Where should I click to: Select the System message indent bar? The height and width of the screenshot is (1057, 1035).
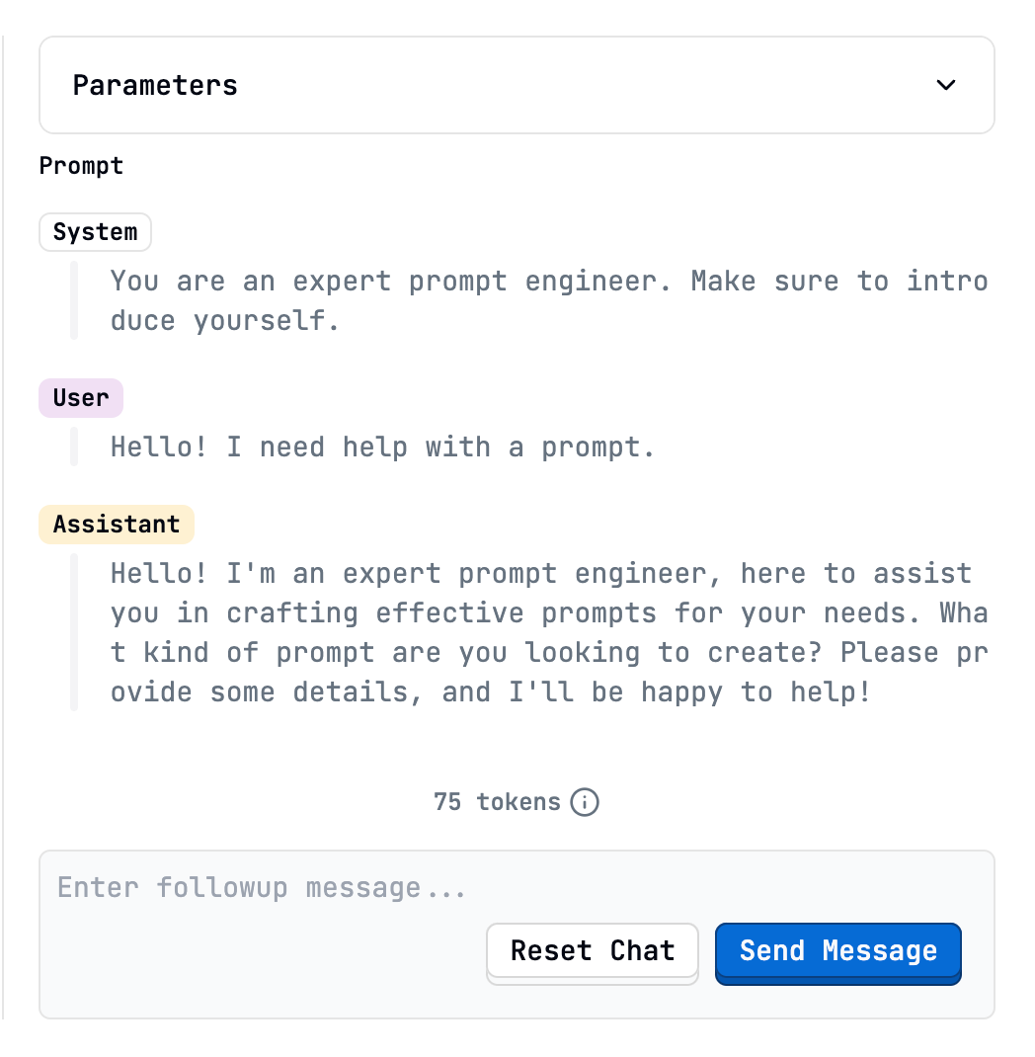click(x=75, y=300)
